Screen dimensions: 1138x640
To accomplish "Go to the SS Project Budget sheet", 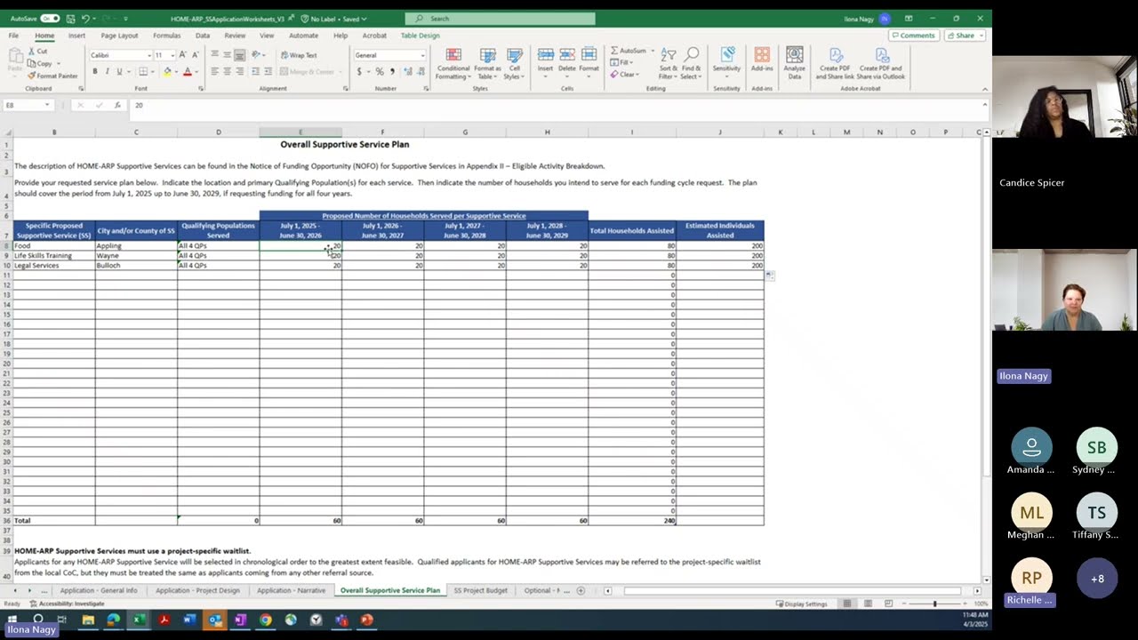I will coord(480,590).
